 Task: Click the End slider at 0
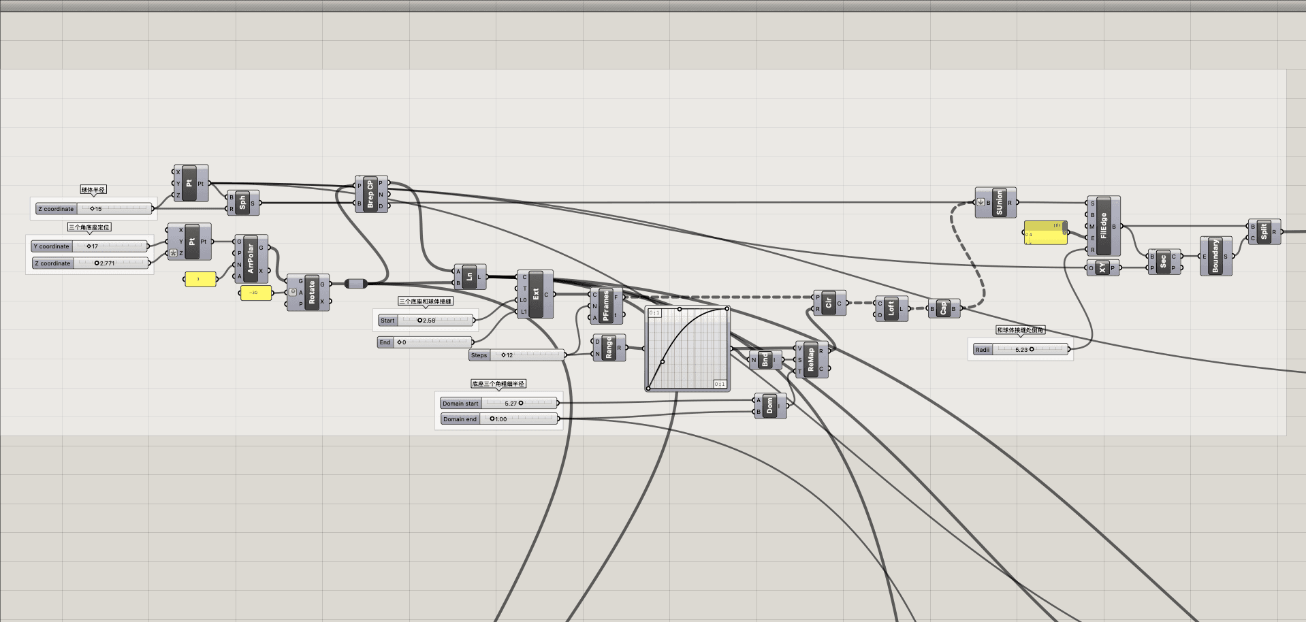click(x=425, y=342)
